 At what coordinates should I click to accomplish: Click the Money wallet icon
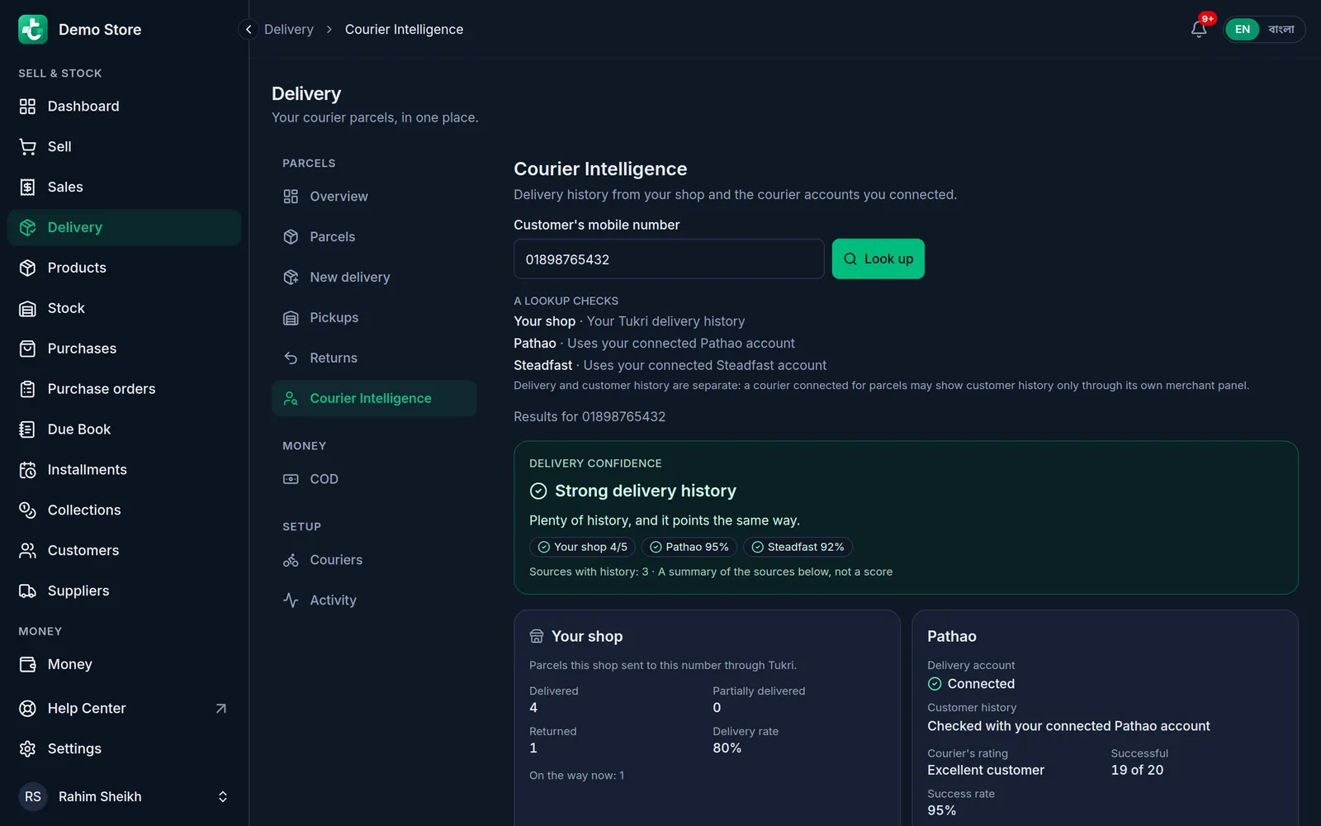point(27,665)
